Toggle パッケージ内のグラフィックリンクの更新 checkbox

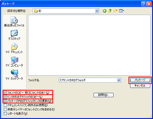pyautogui.click(x=5, y=101)
